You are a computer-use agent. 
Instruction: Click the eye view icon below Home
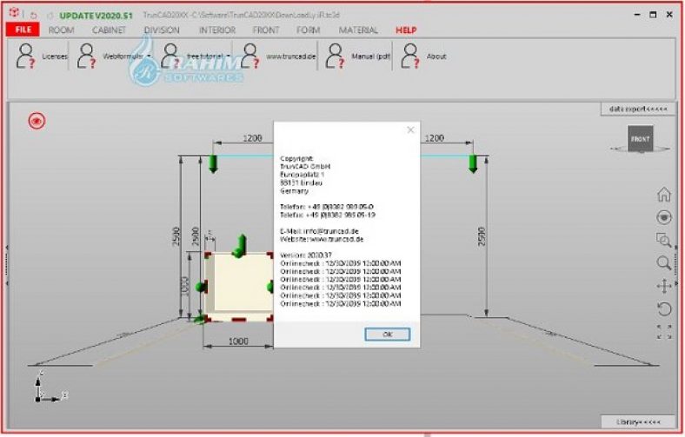[x=664, y=217]
